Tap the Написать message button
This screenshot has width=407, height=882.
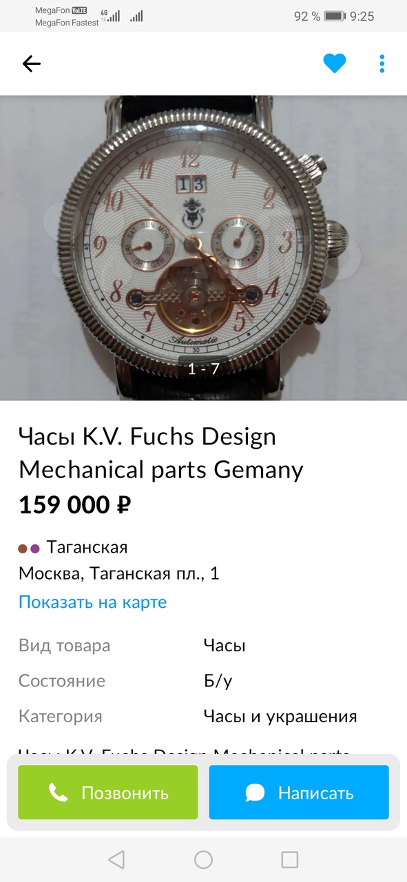pyautogui.click(x=299, y=792)
